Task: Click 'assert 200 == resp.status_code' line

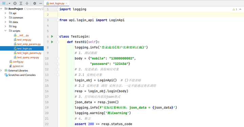Action: [x=103, y=124]
